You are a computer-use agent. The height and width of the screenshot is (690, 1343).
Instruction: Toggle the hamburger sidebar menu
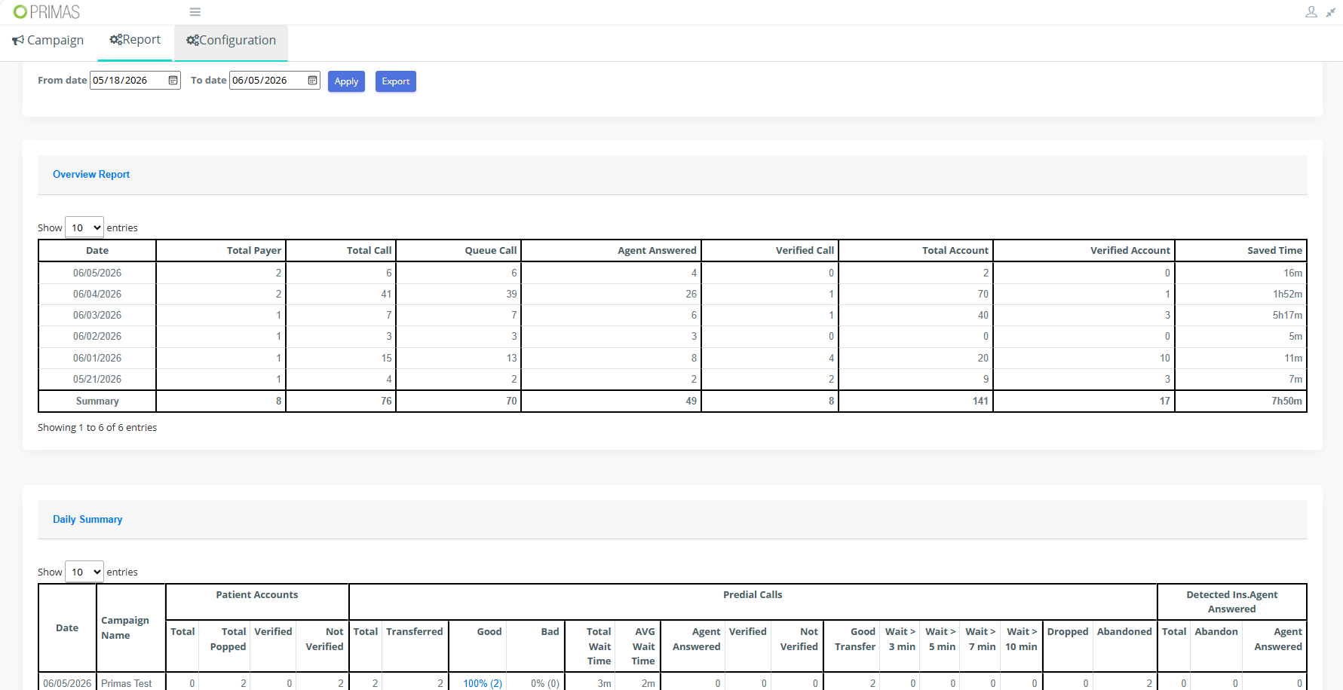tap(195, 12)
